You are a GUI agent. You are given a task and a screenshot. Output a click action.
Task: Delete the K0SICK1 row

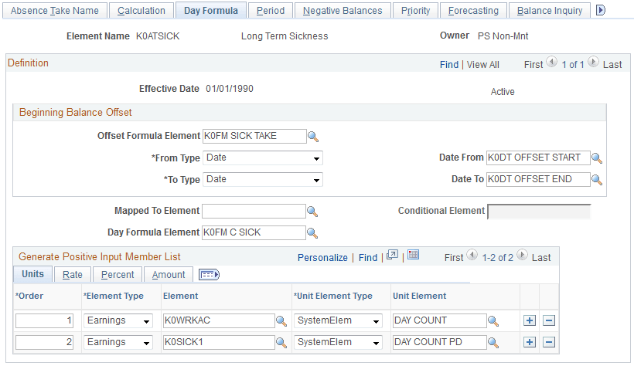(548, 342)
